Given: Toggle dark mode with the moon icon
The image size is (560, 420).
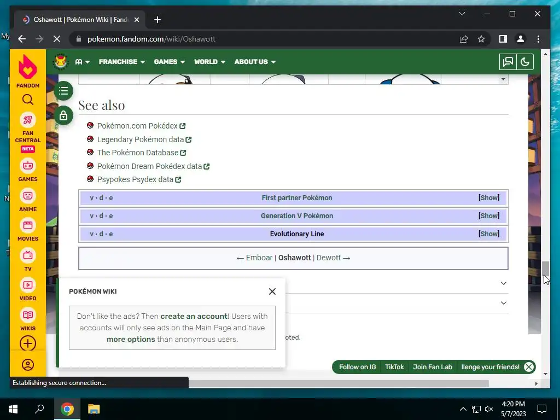Looking at the screenshot, I should pos(525,62).
